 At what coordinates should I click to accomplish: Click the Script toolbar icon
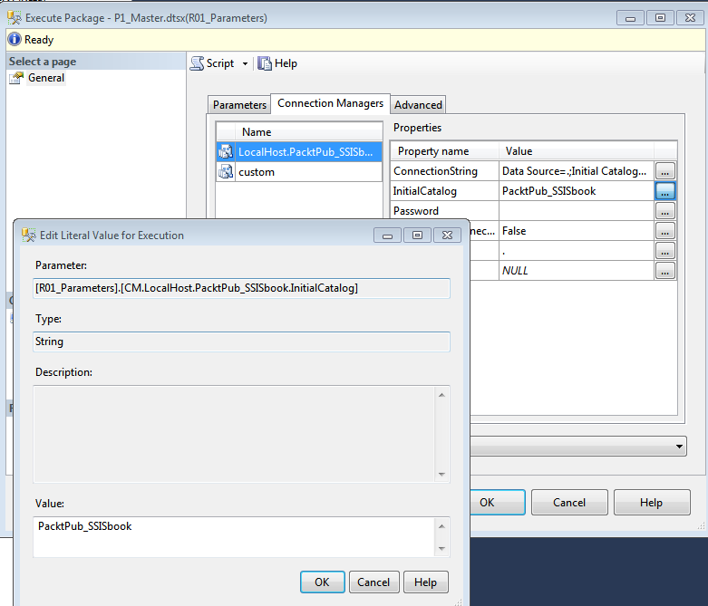tap(198, 63)
